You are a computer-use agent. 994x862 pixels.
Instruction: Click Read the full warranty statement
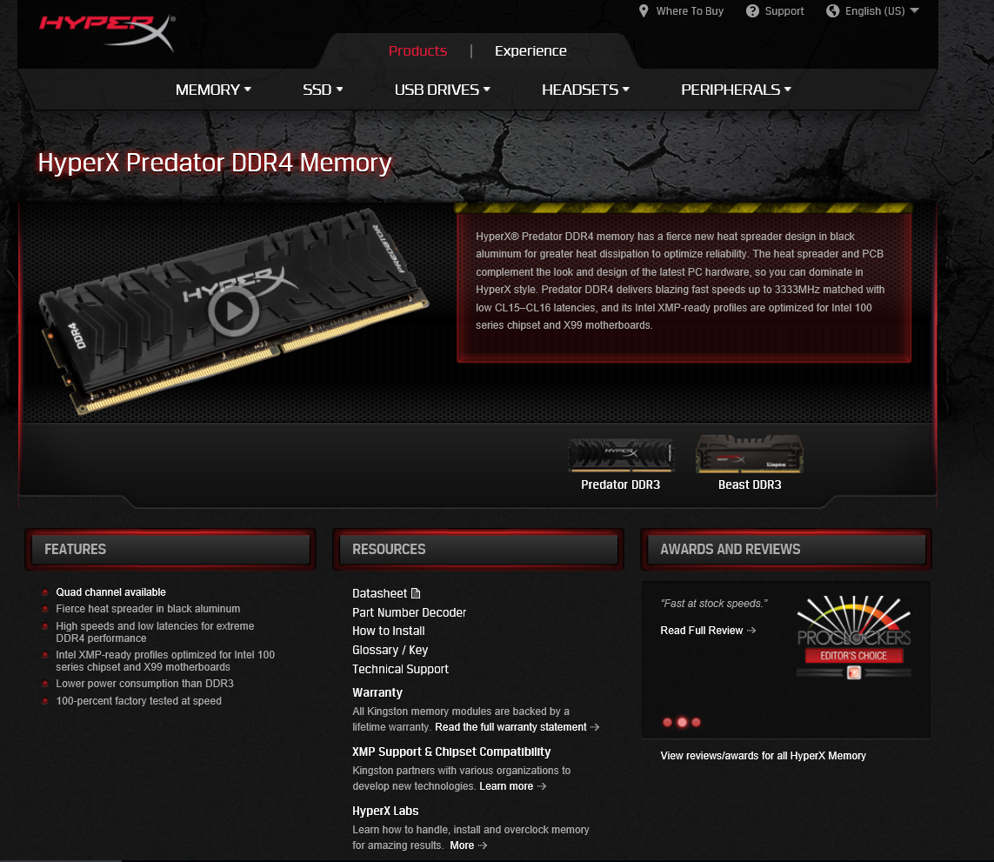coord(511,727)
